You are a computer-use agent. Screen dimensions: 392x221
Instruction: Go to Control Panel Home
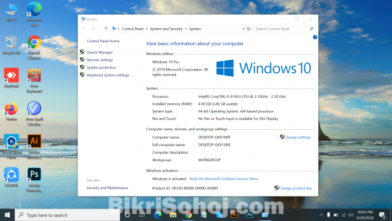click(103, 41)
